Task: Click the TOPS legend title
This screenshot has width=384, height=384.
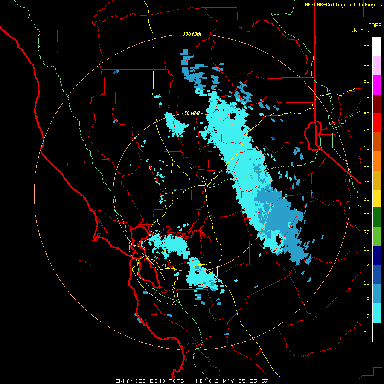Action: point(375,26)
